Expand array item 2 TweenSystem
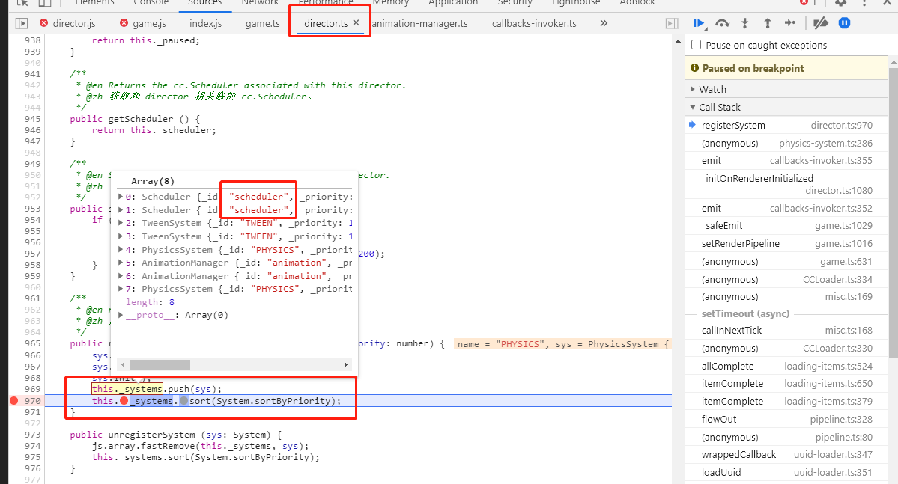 (x=121, y=222)
